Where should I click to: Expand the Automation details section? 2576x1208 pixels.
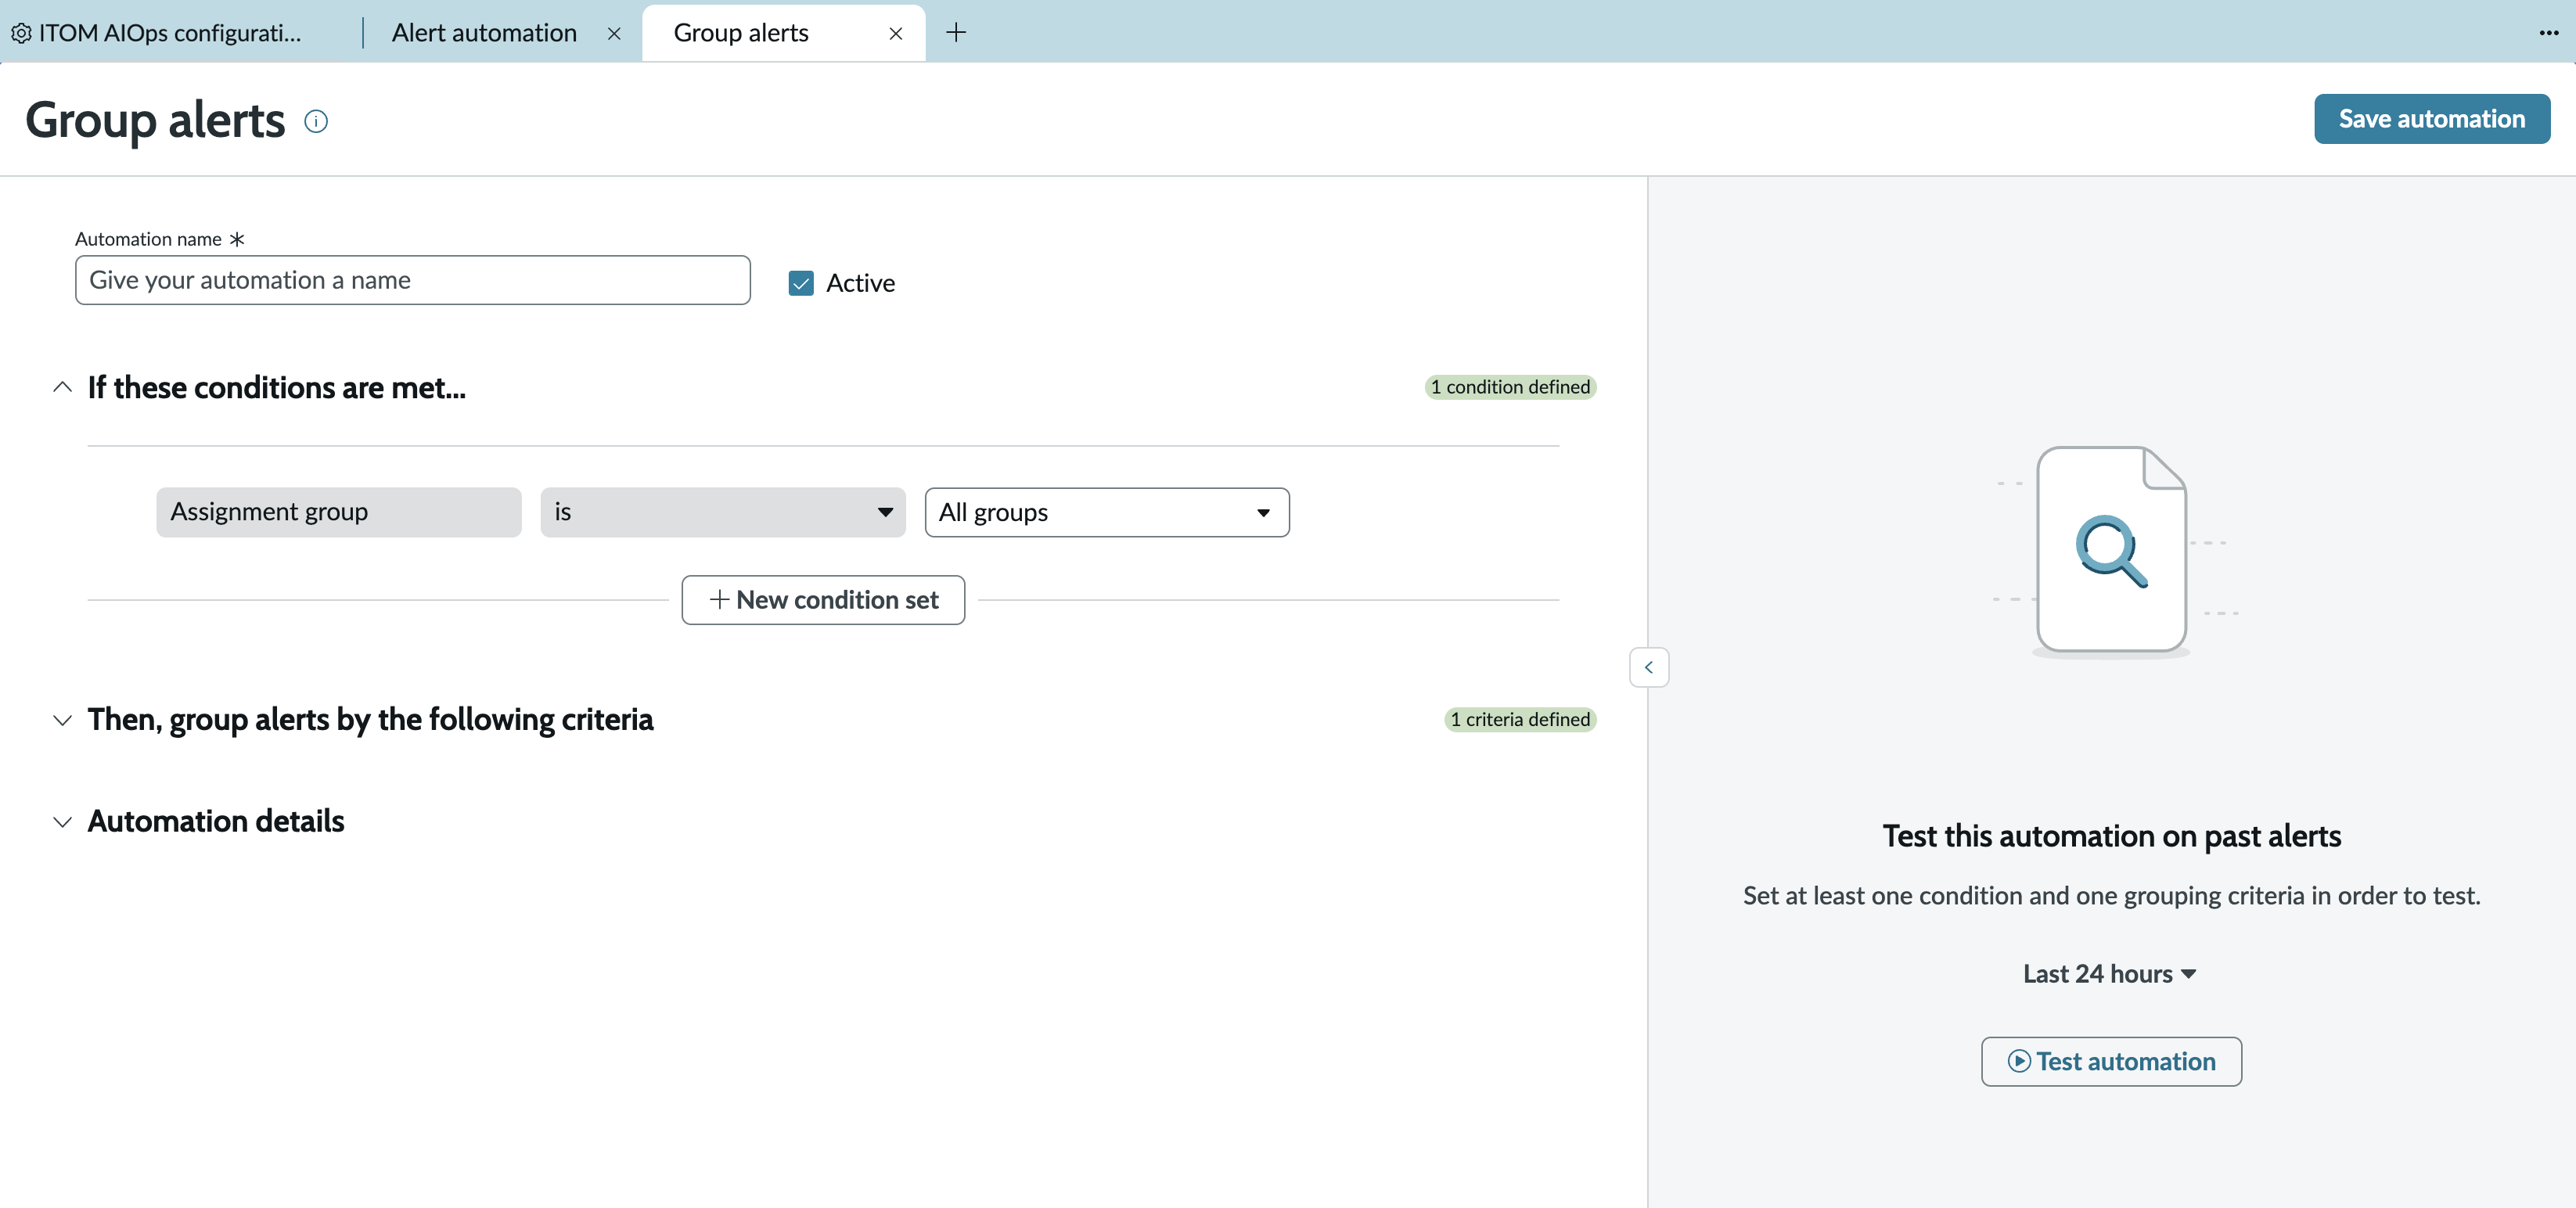62,822
